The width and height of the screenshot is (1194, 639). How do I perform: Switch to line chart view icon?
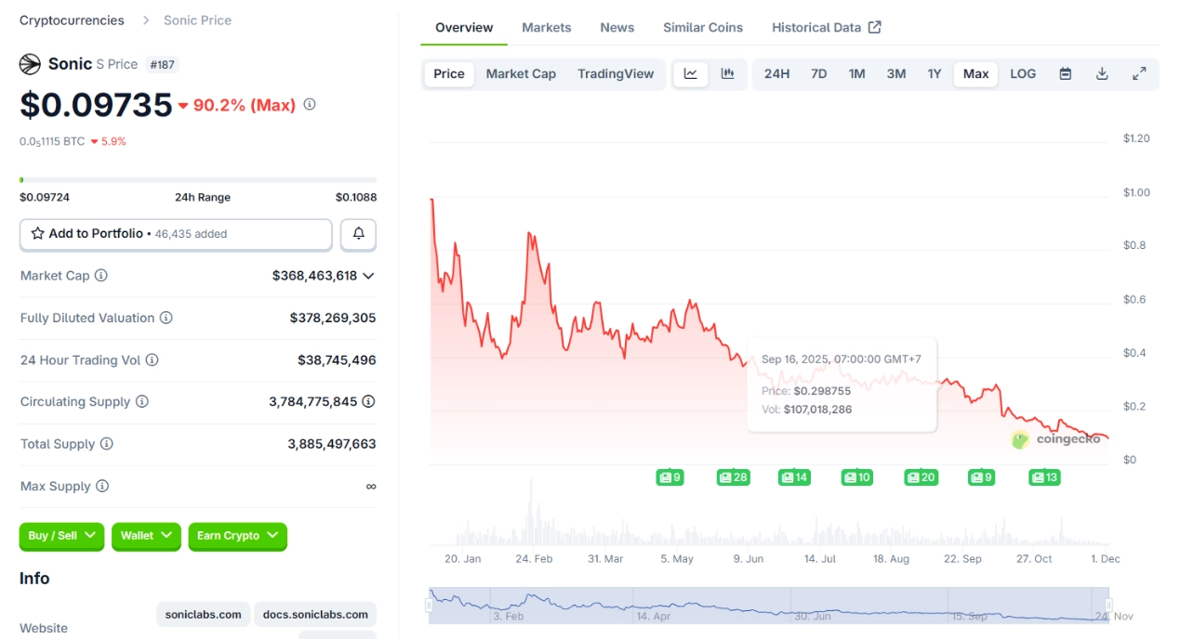[691, 74]
